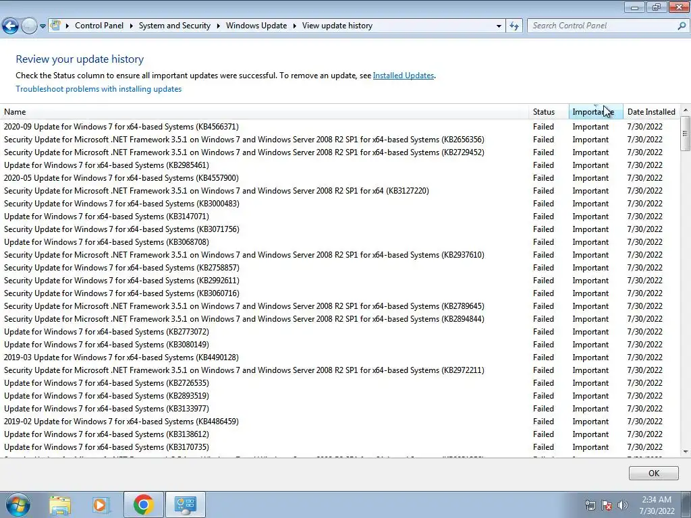Viewport: 691px width, 518px height.
Task: Select the KB2992611 security update row
Action: [339, 281]
